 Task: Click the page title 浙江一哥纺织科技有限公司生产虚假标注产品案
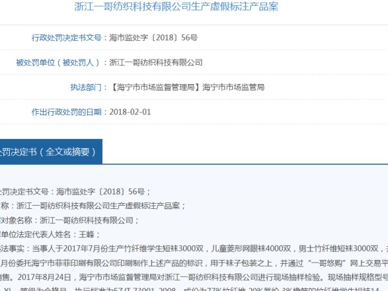[176, 6]
